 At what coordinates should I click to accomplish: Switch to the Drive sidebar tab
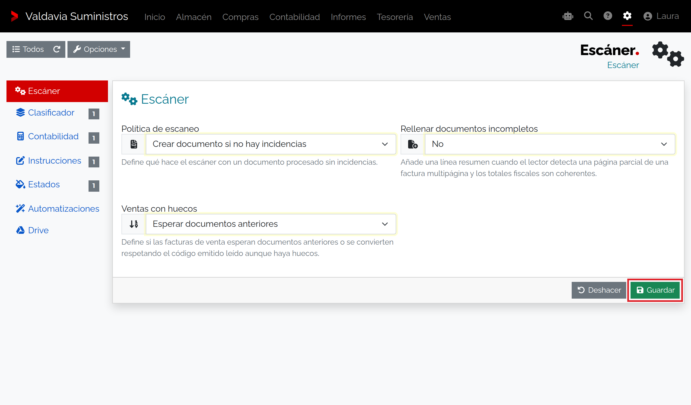(57, 230)
